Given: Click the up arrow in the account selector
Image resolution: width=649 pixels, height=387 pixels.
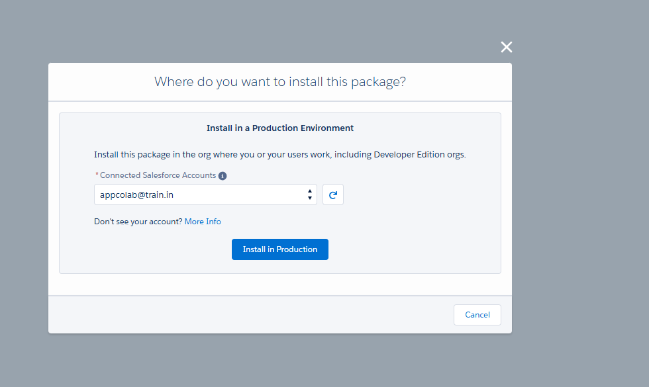Looking at the screenshot, I should coord(309,191).
